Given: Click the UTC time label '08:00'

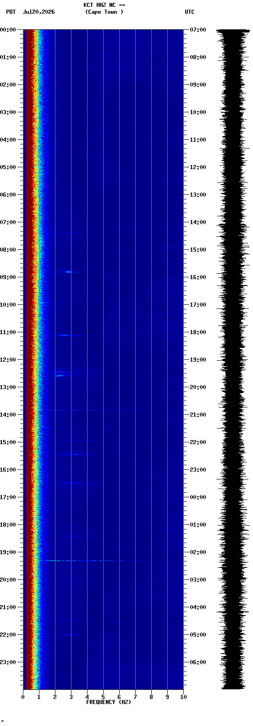Looking at the screenshot, I should (198, 57).
